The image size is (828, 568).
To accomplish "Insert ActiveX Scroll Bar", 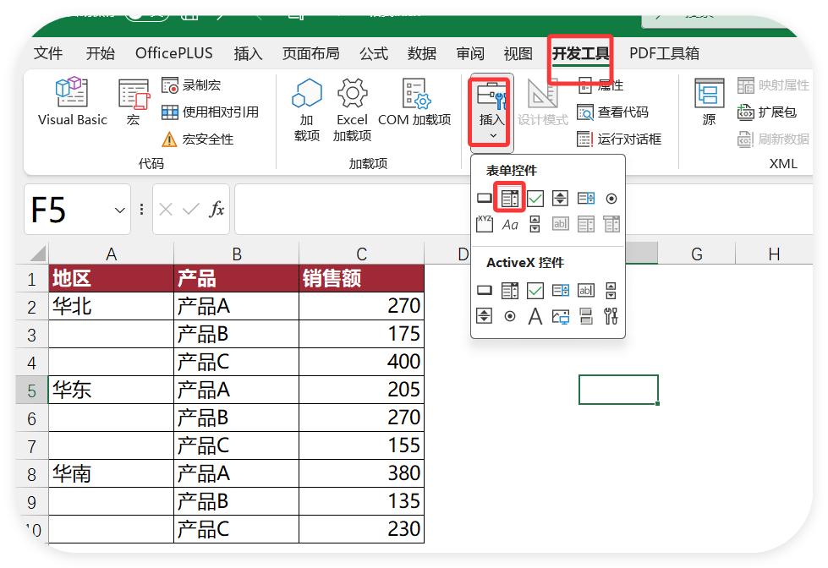I will click(x=611, y=290).
